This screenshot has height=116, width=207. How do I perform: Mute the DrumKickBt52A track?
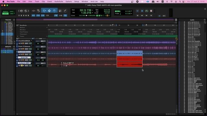tap(23, 43)
